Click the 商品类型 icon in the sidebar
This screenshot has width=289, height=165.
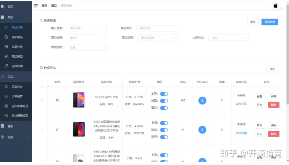point(6,56)
